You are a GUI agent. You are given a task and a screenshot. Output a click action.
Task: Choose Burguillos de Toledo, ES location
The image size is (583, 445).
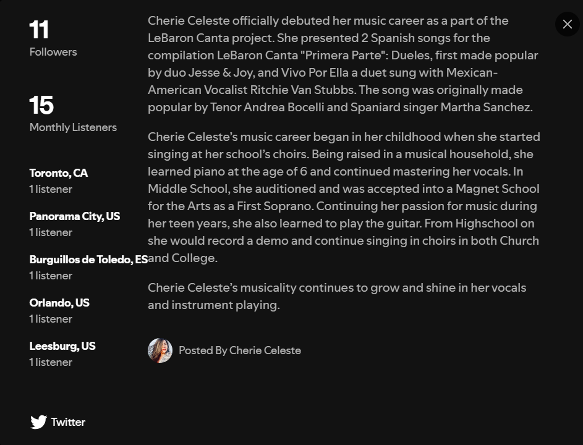88,260
